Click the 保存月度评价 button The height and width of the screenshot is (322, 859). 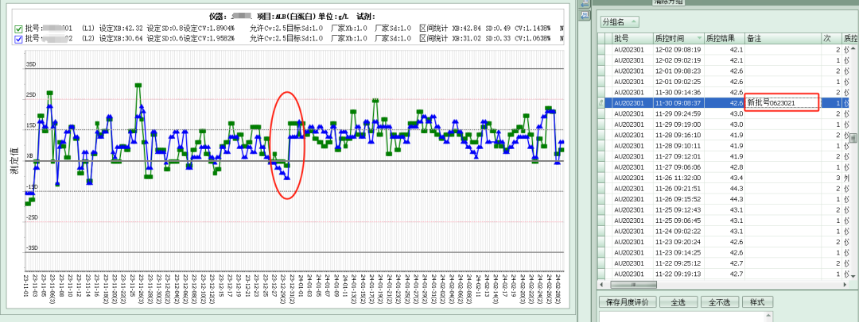628,301
